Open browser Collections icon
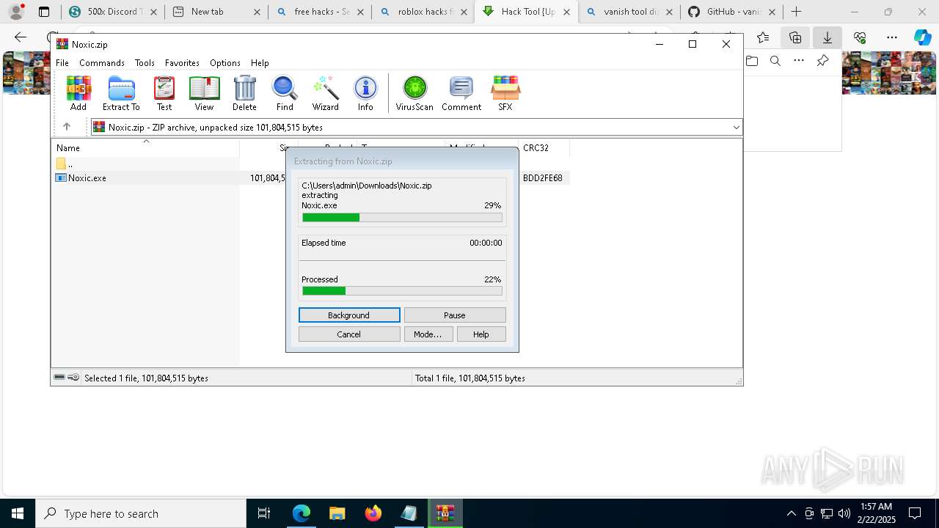The image size is (939, 528). (x=795, y=37)
